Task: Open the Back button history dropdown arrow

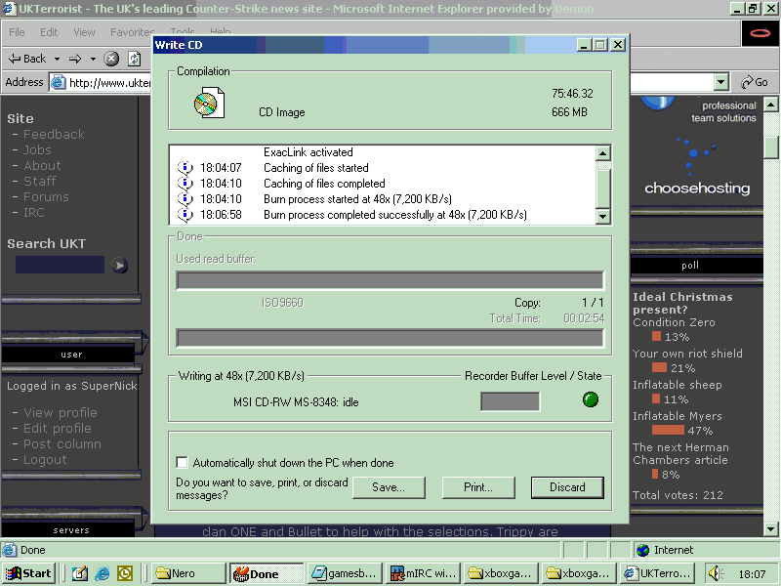Action: coord(57,59)
